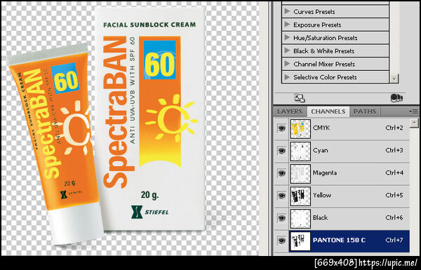The image size is (421, 270).
Task: Click the Hue/Saturation Presets label
Action: tap(325, 38)
